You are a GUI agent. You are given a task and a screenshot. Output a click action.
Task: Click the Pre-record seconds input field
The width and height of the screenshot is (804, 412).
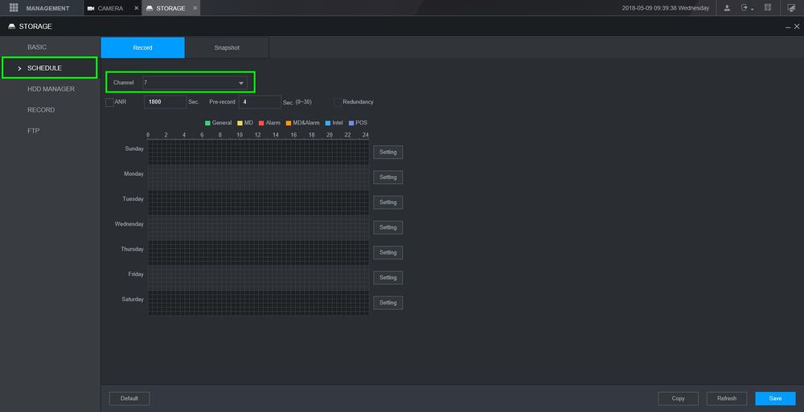click(260, 102)
